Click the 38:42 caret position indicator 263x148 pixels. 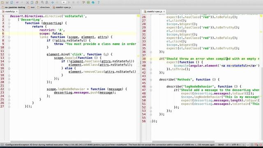pos(221,145)
